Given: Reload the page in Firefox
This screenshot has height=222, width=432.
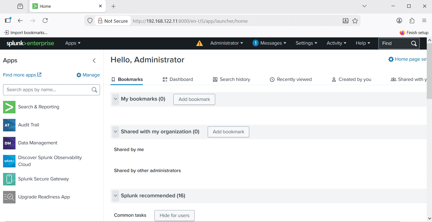Looking at the screenshot, I should pos(45,21).
